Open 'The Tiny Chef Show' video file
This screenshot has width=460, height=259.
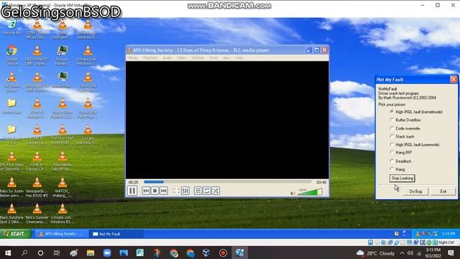coord(63,134)
